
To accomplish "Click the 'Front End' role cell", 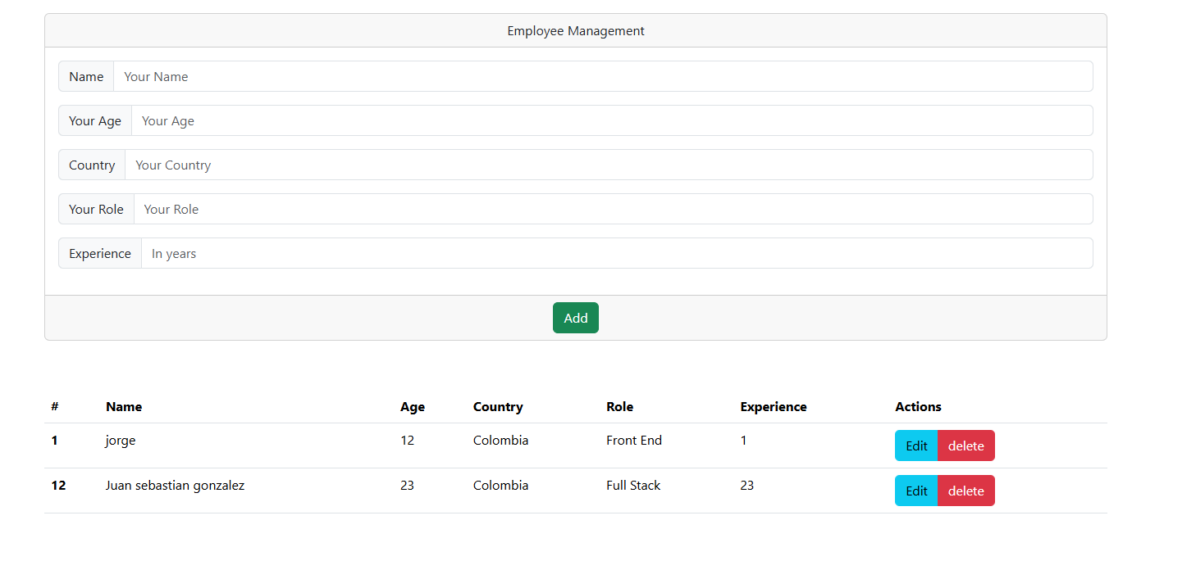I will [x=634, y=440].
